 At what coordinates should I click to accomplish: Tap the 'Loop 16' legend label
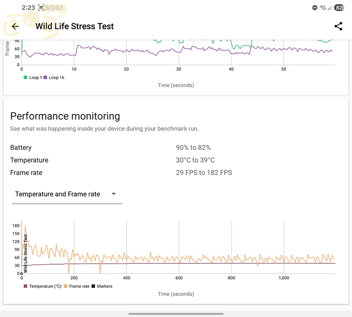tap(57, 77)
